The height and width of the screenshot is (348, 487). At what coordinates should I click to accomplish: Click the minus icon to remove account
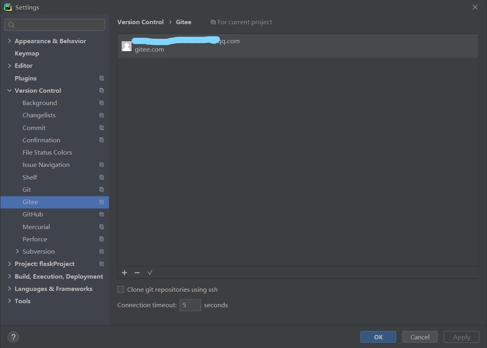(137, 273)
